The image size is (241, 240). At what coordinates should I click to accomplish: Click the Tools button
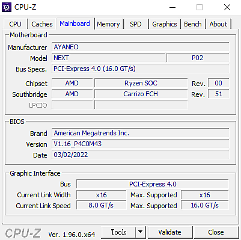tap(118, 232)
